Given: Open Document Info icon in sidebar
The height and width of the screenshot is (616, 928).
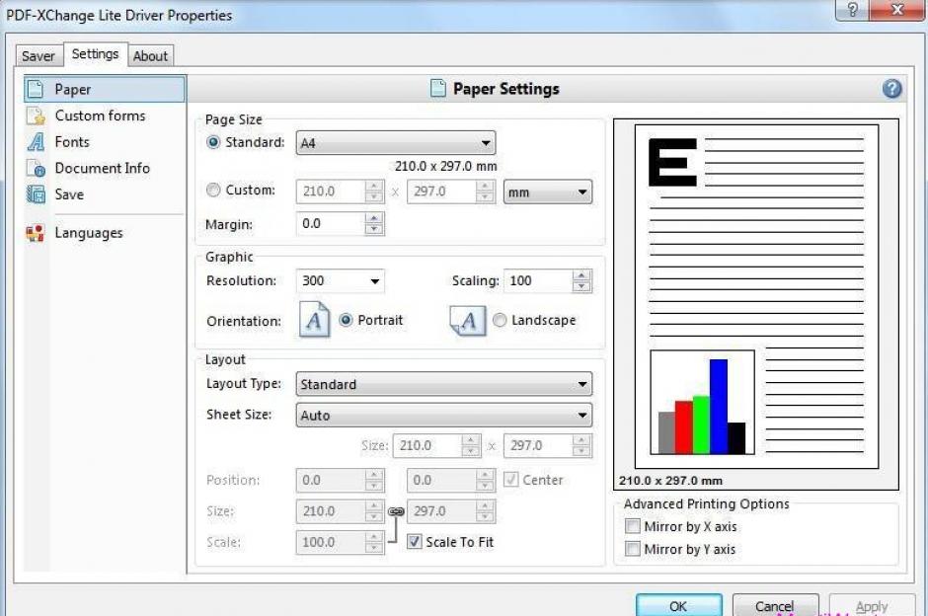Looking at the screenshot, I should 36,169.
